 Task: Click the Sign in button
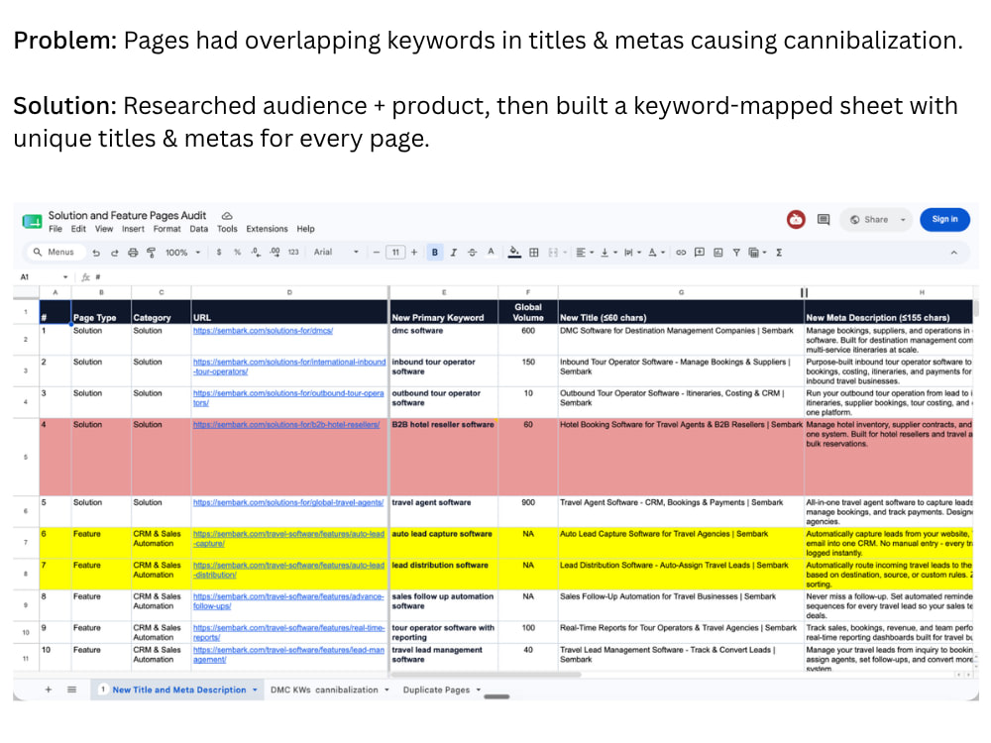click(944, 219)
